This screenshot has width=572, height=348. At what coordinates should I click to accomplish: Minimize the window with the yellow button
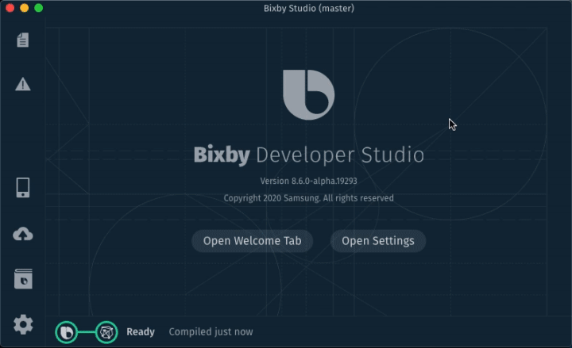[24, 8]
